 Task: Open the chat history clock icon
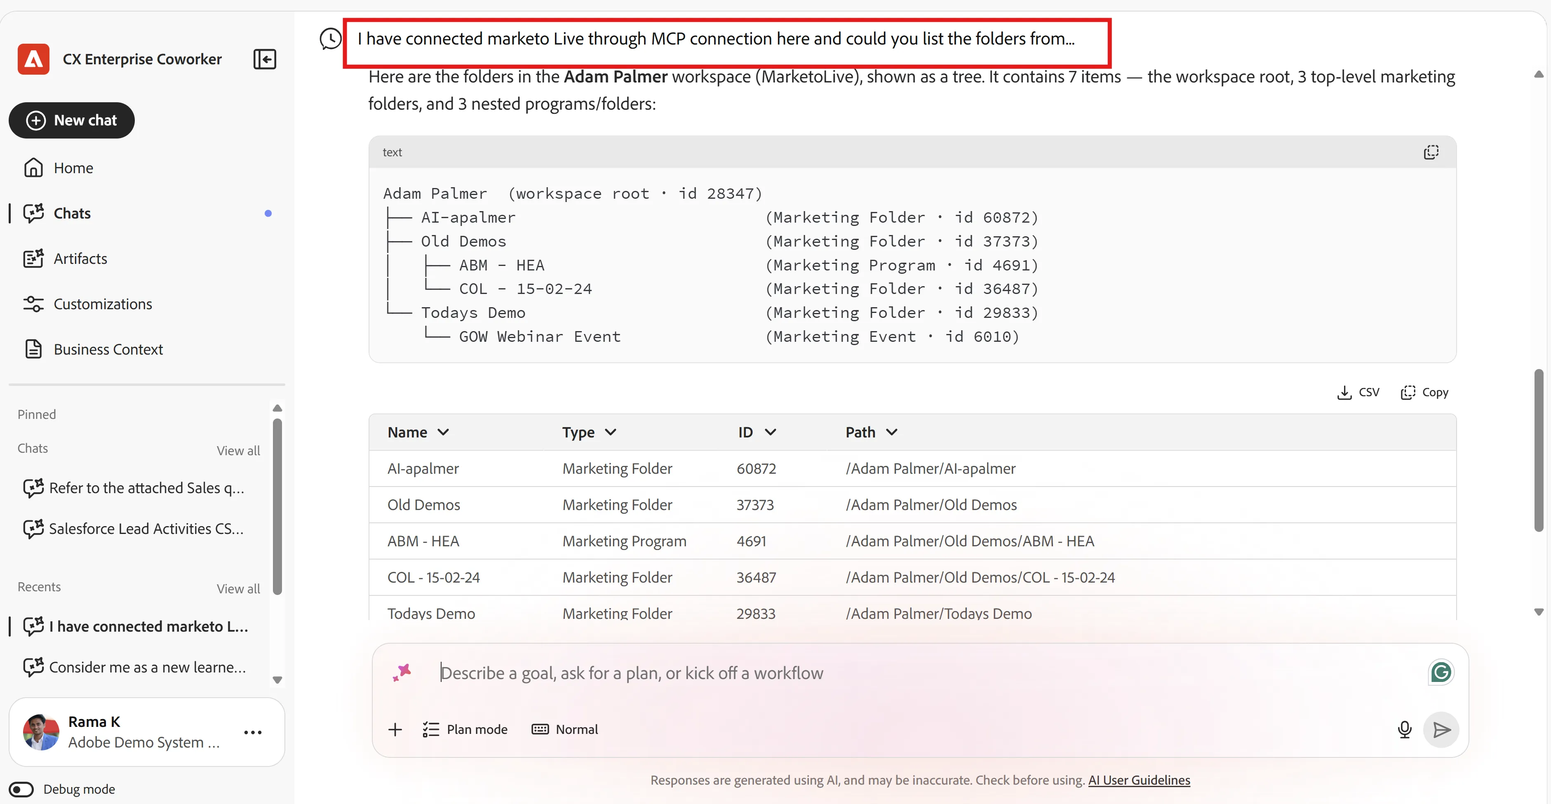point(330,39)
